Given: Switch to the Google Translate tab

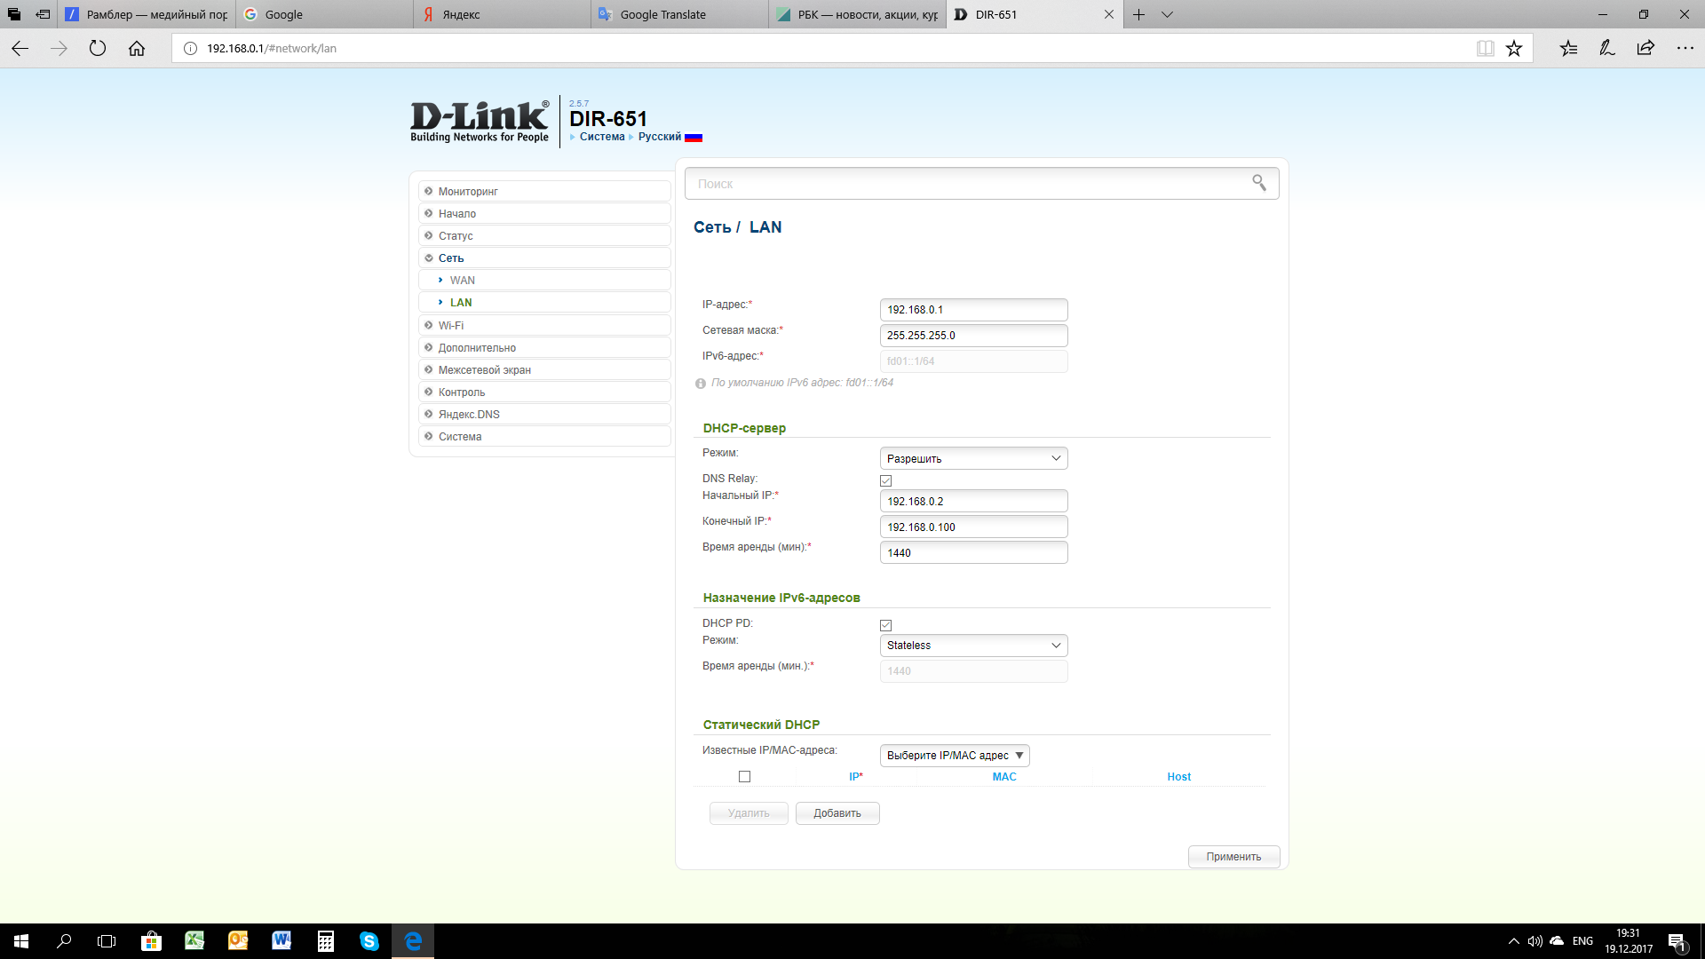Looking at the screenshot, I should 679,14.
